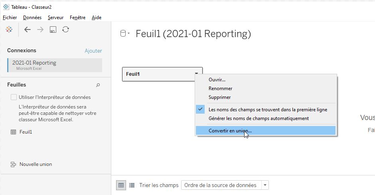Click the Connexions heading
Image resolution: width=375 pixels, height=195 pixels.
[x=22, y=50]
